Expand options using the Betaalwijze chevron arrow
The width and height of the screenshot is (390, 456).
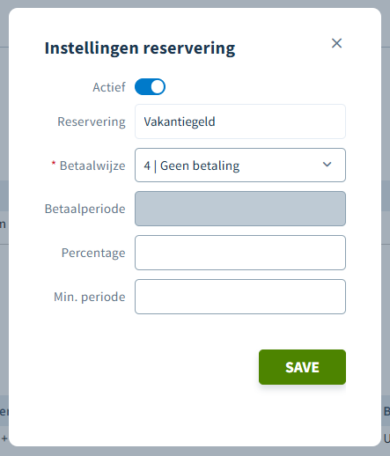pos(327,165)
